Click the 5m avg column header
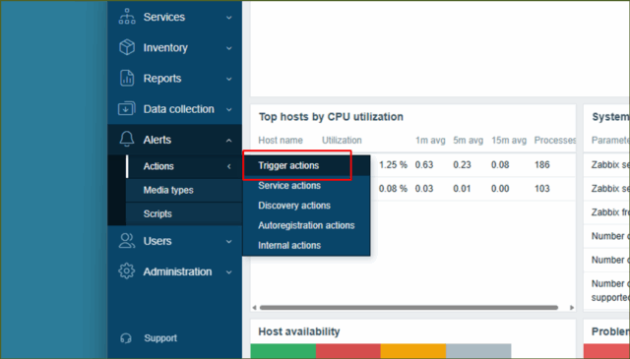 tap(469, 140)
